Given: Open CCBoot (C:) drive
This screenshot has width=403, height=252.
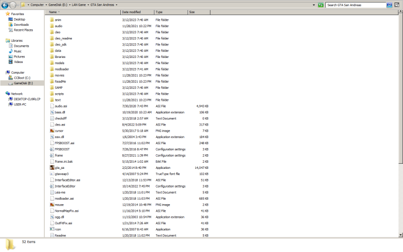Looking at the screenshot, I should (x=22, y=78).
